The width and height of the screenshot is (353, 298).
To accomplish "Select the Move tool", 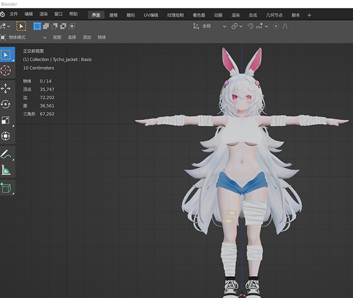I will click(6, 89).
